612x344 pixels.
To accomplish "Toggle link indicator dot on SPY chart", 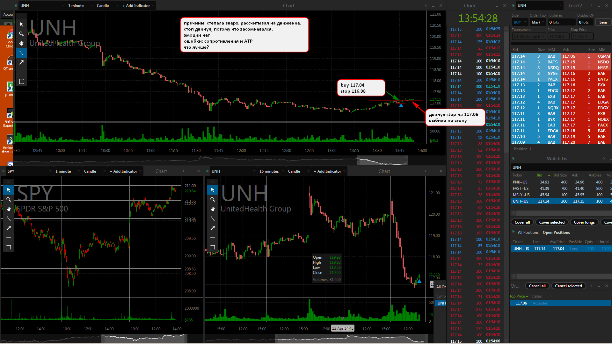I will [x=4, y=171].
